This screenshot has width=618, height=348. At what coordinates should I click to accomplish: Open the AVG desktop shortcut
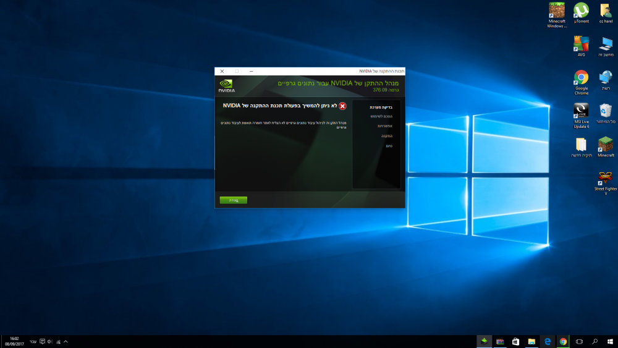[x=582, y=46]
